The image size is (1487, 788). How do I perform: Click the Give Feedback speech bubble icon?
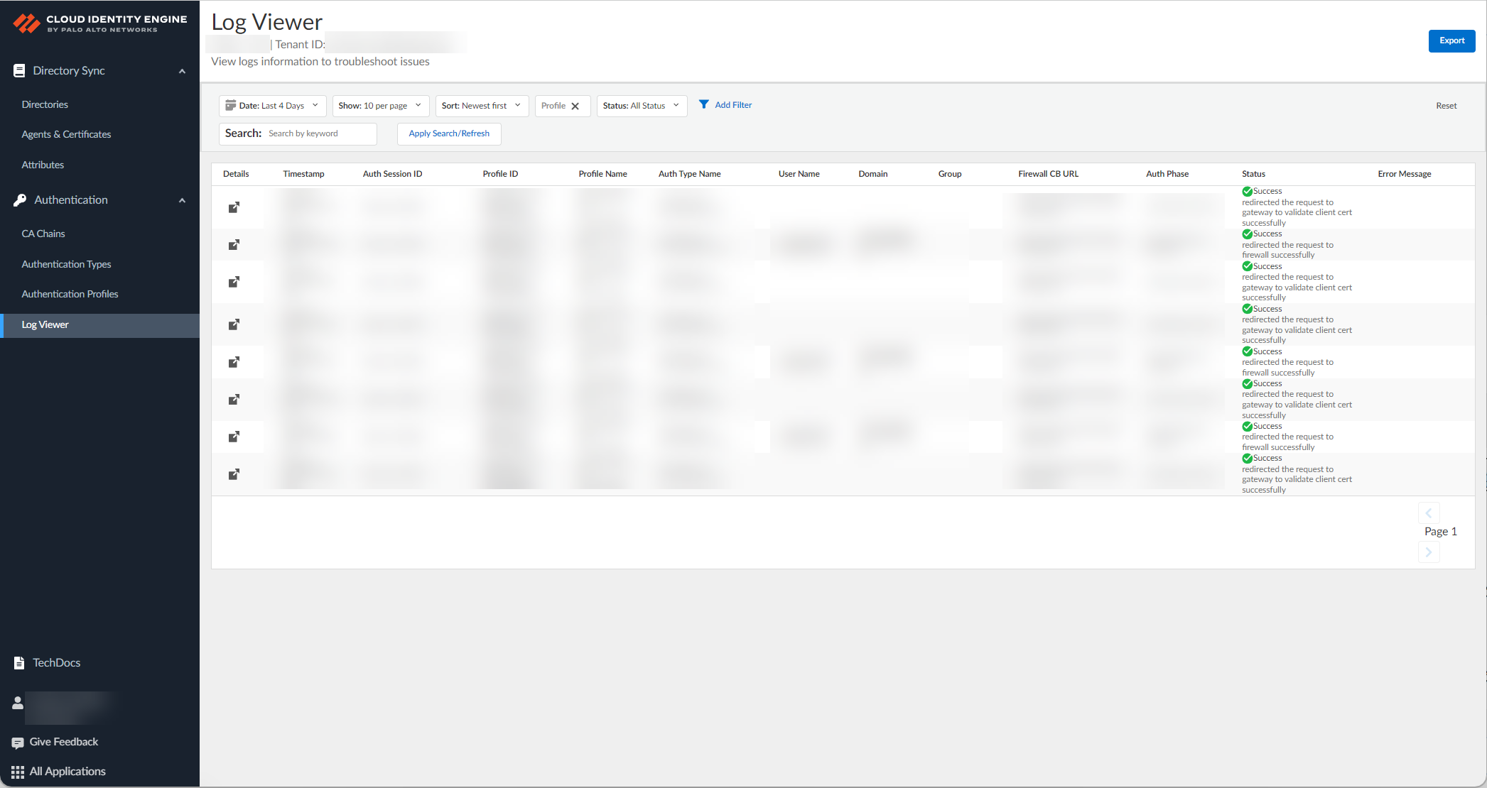pos(18,742)
